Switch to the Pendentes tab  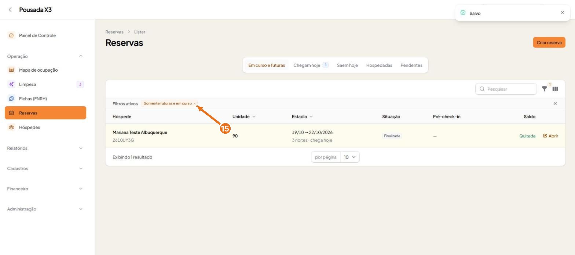[x=411, y=65]
